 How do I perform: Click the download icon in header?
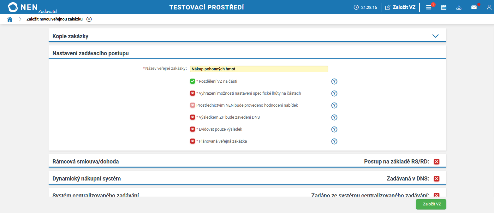(459, 7)
